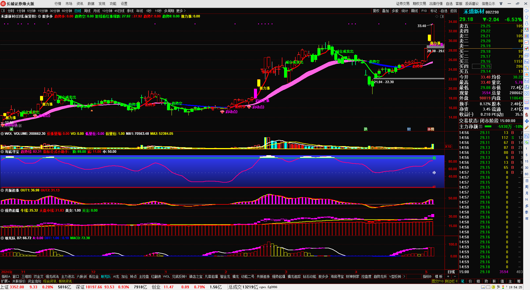Viewport: 530px width, 290px height.
Task: Open the 功能 menu
Action: tap(113, 4)
